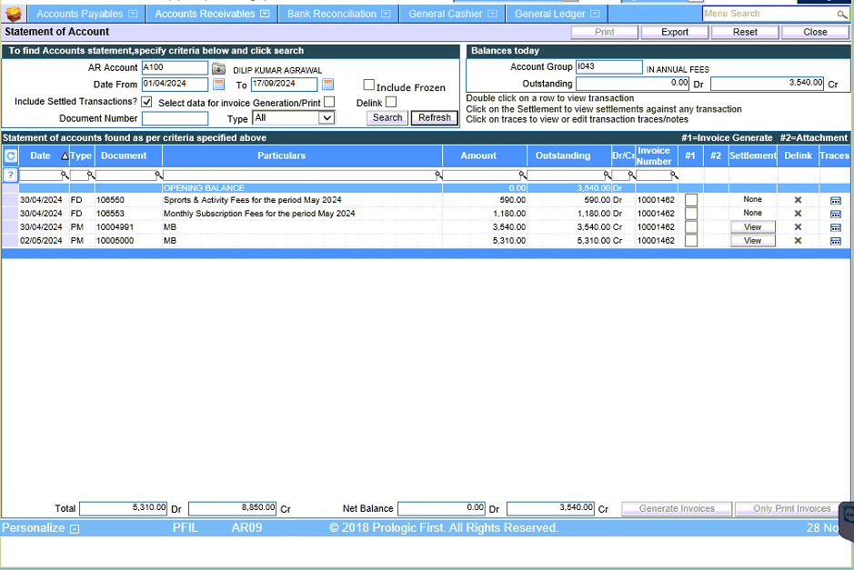Viewport: 854px width, 570px height.
Task: Click the Dr/Cr column filter search icon
Action: pos(632,175)
